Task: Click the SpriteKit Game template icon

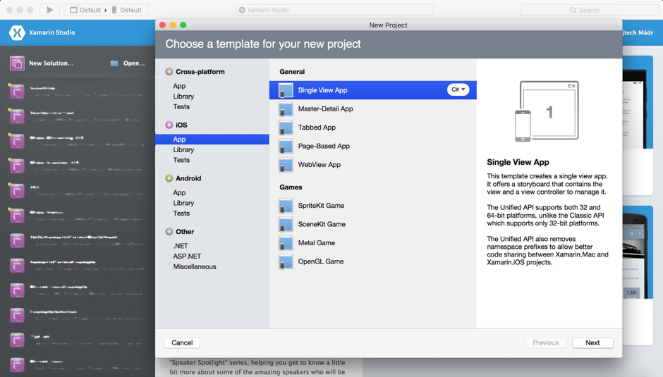Action: pyautogui.click(x=286, y=205)
